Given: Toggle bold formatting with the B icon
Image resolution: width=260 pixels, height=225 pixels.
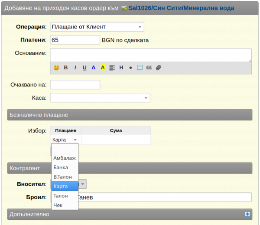Looking at the screenshot, I should (66, 67).
